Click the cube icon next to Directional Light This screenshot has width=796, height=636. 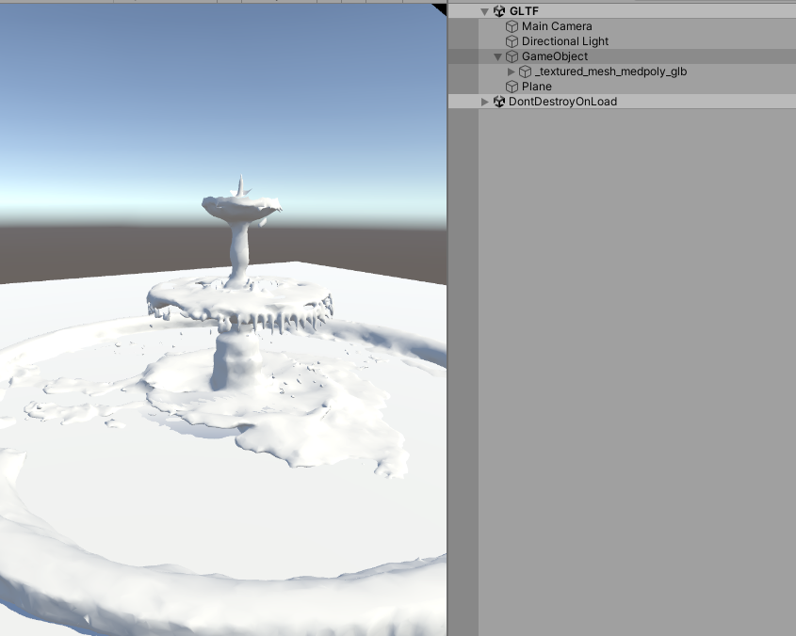[x=512, y=41]
